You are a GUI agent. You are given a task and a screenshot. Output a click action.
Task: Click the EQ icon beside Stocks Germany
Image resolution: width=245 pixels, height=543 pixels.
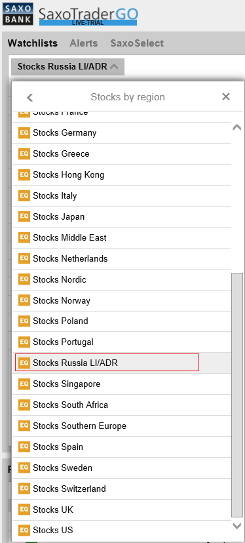coord(24,132)
